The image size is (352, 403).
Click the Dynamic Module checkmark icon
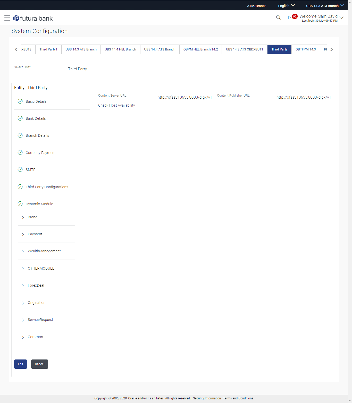click(20, 204)
